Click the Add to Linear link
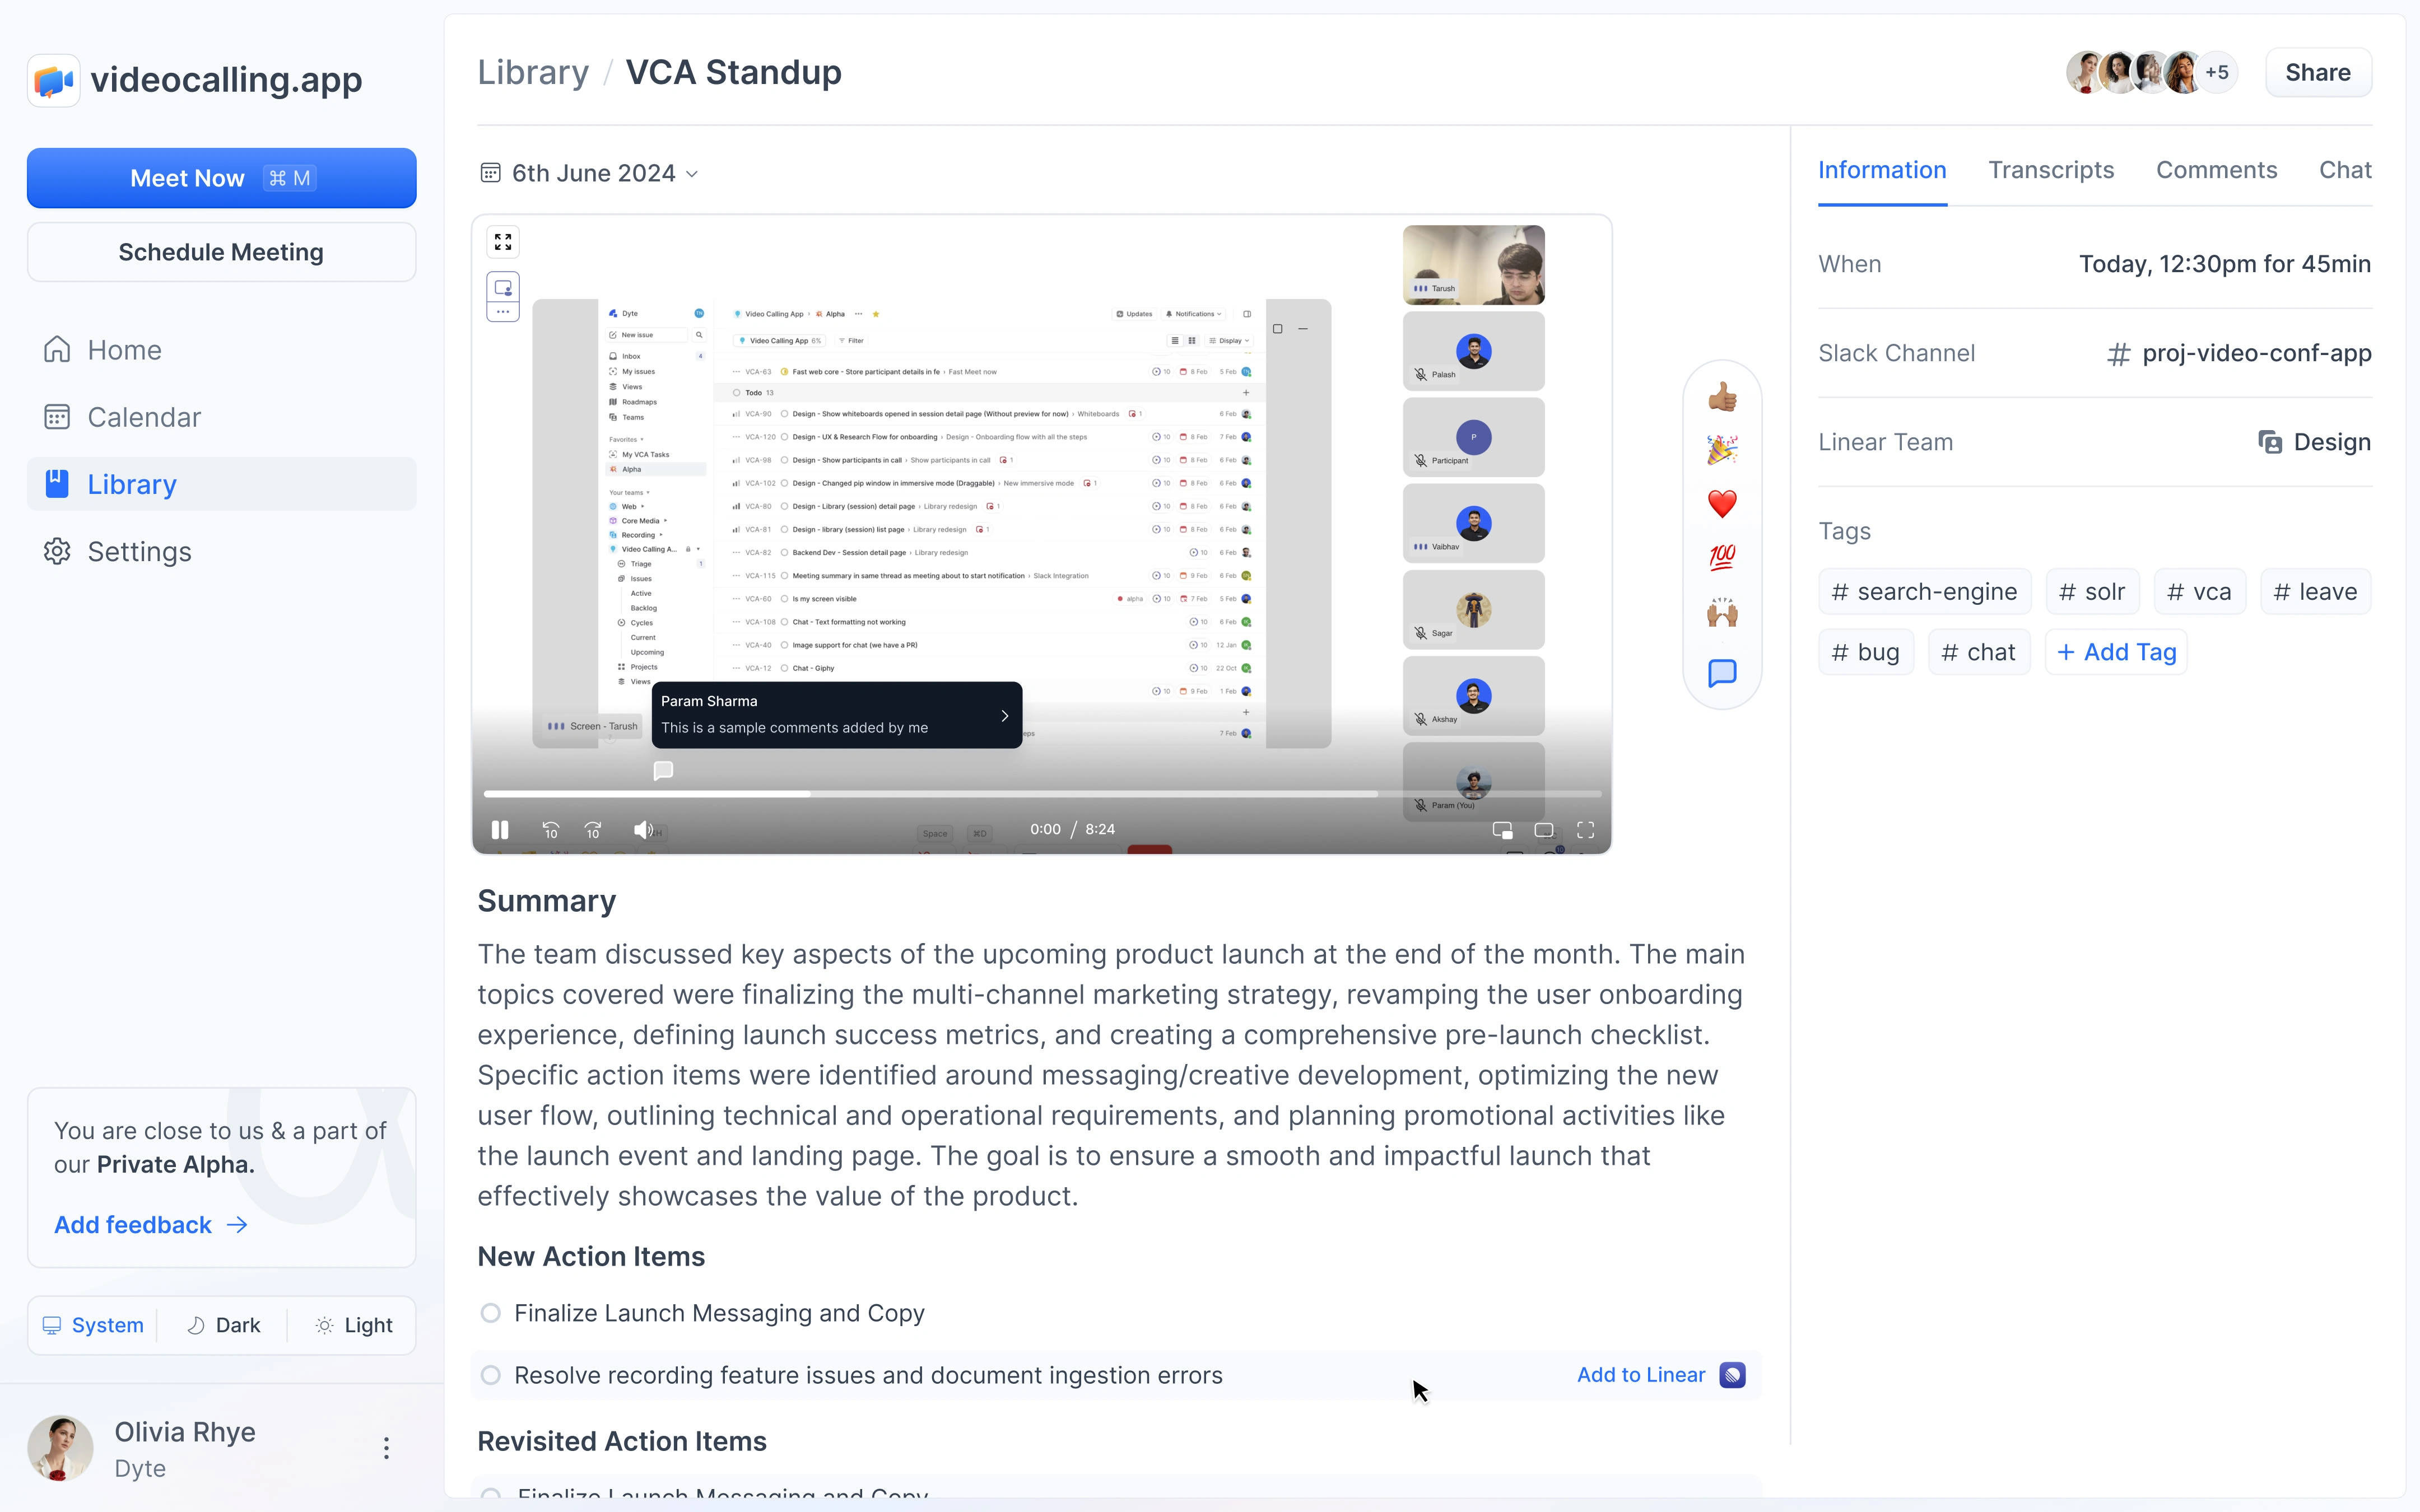Screen dimensions: 2420x1512 (1641, 1375)
